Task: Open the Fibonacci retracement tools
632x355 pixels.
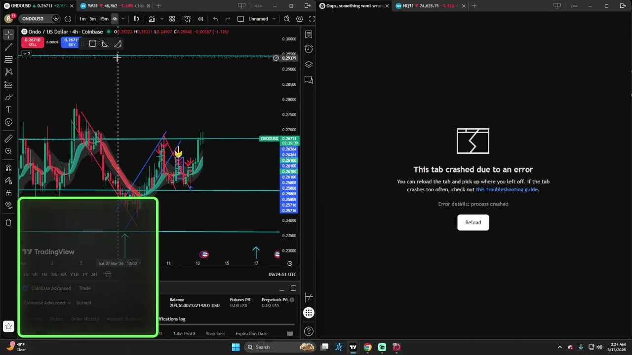Action: 8,59
